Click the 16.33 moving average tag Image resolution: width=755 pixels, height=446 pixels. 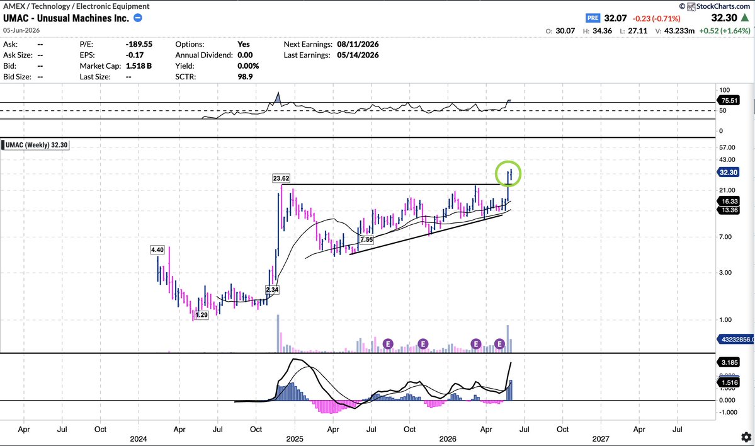(x=729, y=202)
